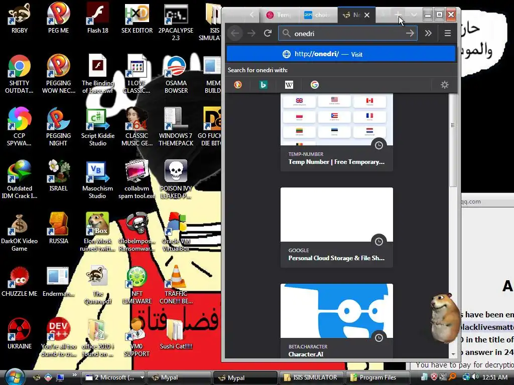This screenshot has width=514, height=385.
Task: Open The Quran.pdf file
Action: [x=98, y=285]
